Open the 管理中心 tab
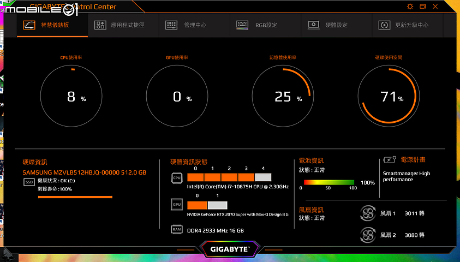The height and width of the screenshot is (262, 460). tap(194, 25)
